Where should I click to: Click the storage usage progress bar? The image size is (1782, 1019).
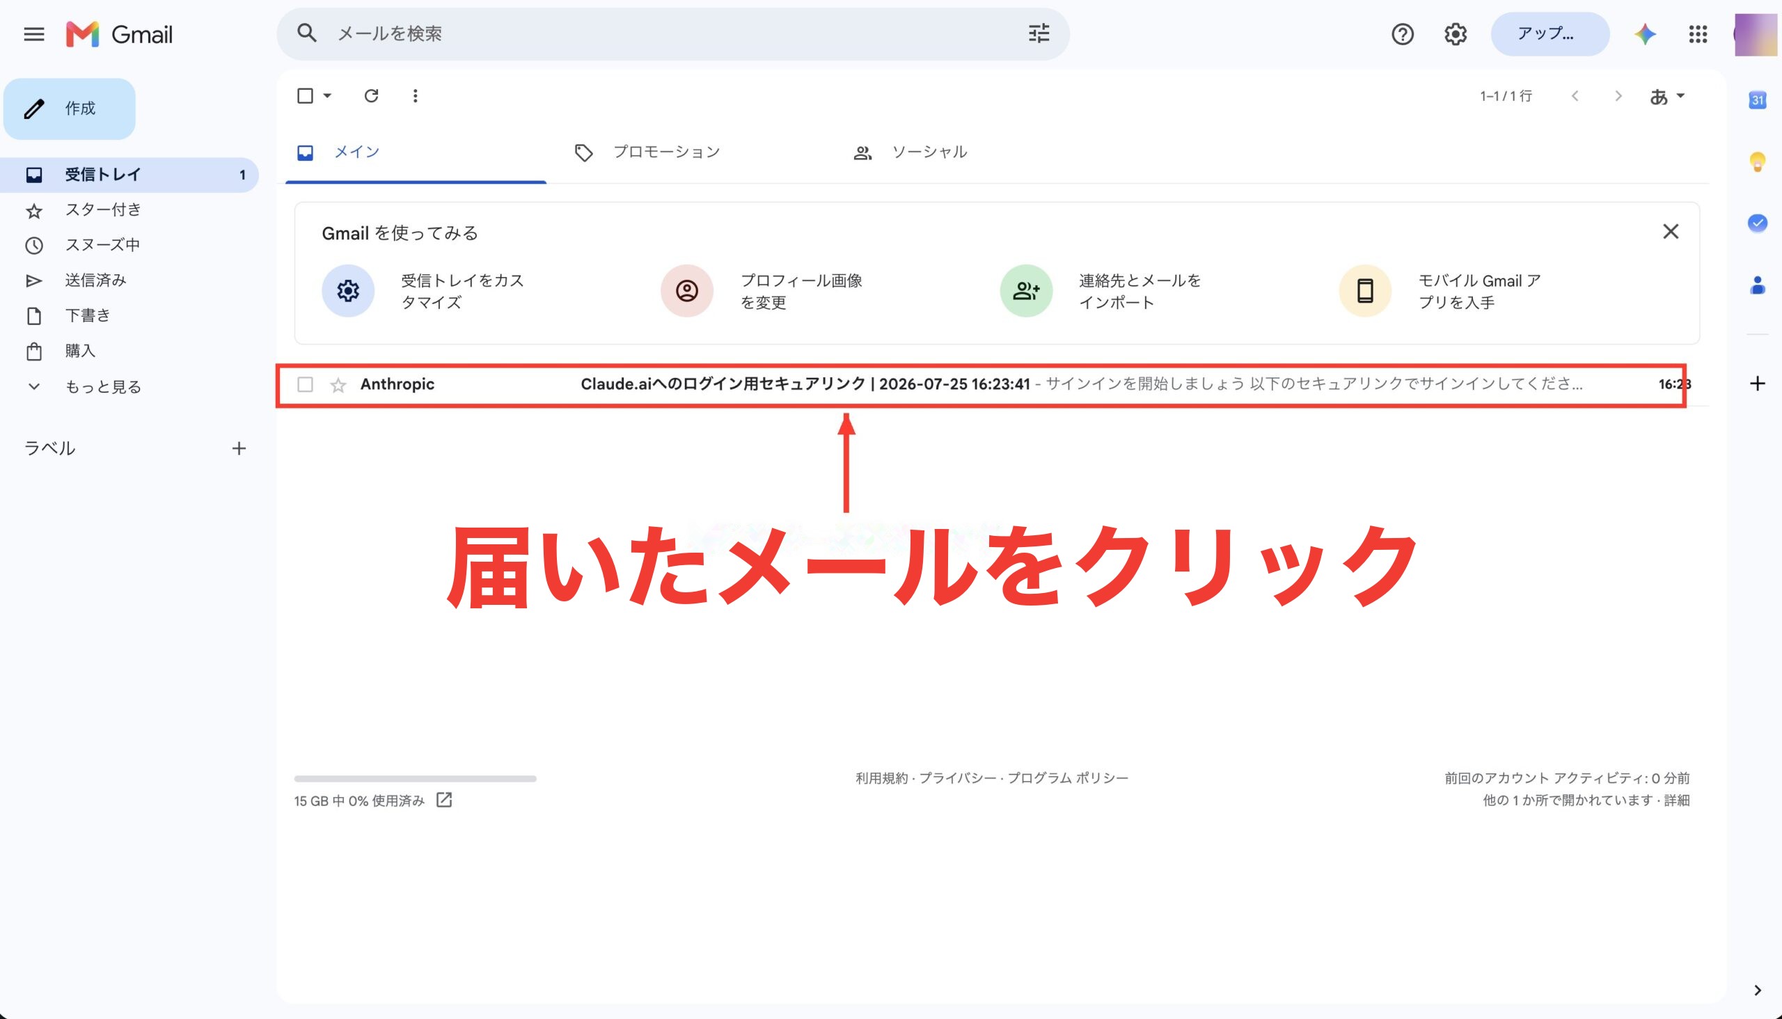point(415,778)
